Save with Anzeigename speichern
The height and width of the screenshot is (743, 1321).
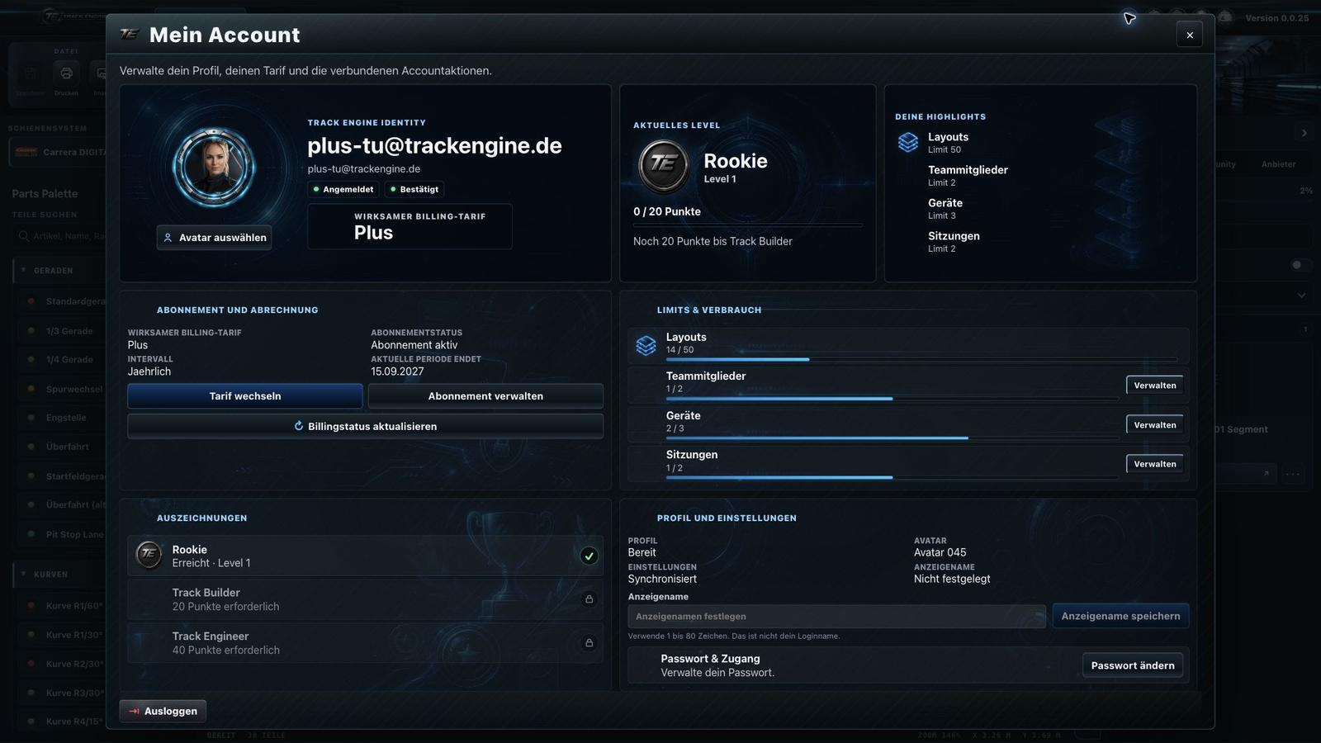(x=1120, y=616)
